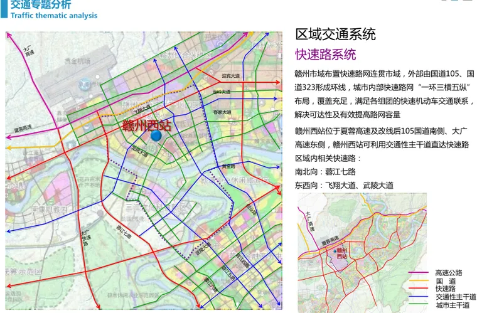Viewport: 477px width, 313px height.
Task: Click the 大广高速 label in inset map
Action: (x=310, y=221)
